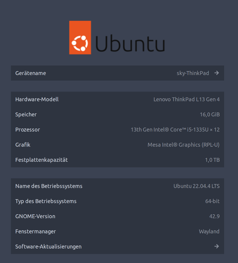Open the Gerätename row arrow
This screenshot has width=238, height=263.
point(217,73)
